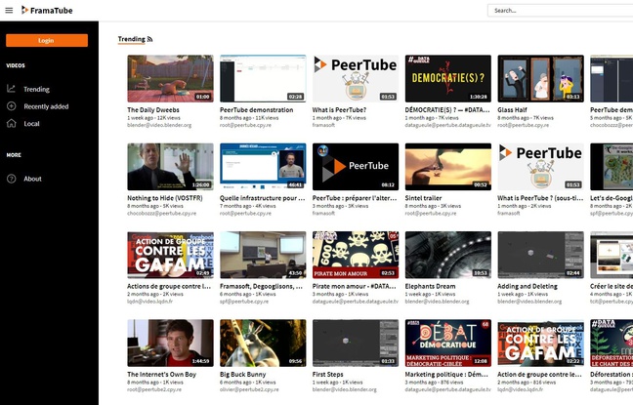The image size is (633, 405).
Task: Open DÉMOCRATIE(S)? video thumbnail
Action: coord(448,79)
